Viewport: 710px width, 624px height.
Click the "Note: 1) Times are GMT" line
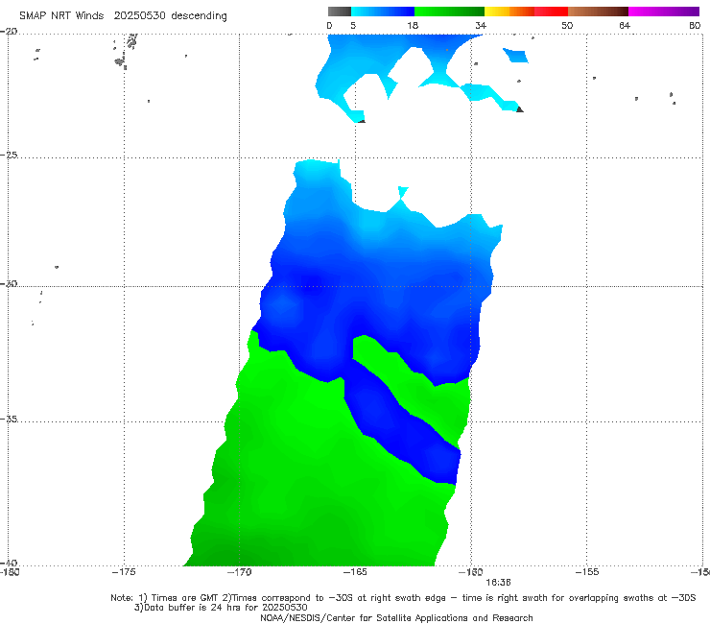(x=403, y=598)
